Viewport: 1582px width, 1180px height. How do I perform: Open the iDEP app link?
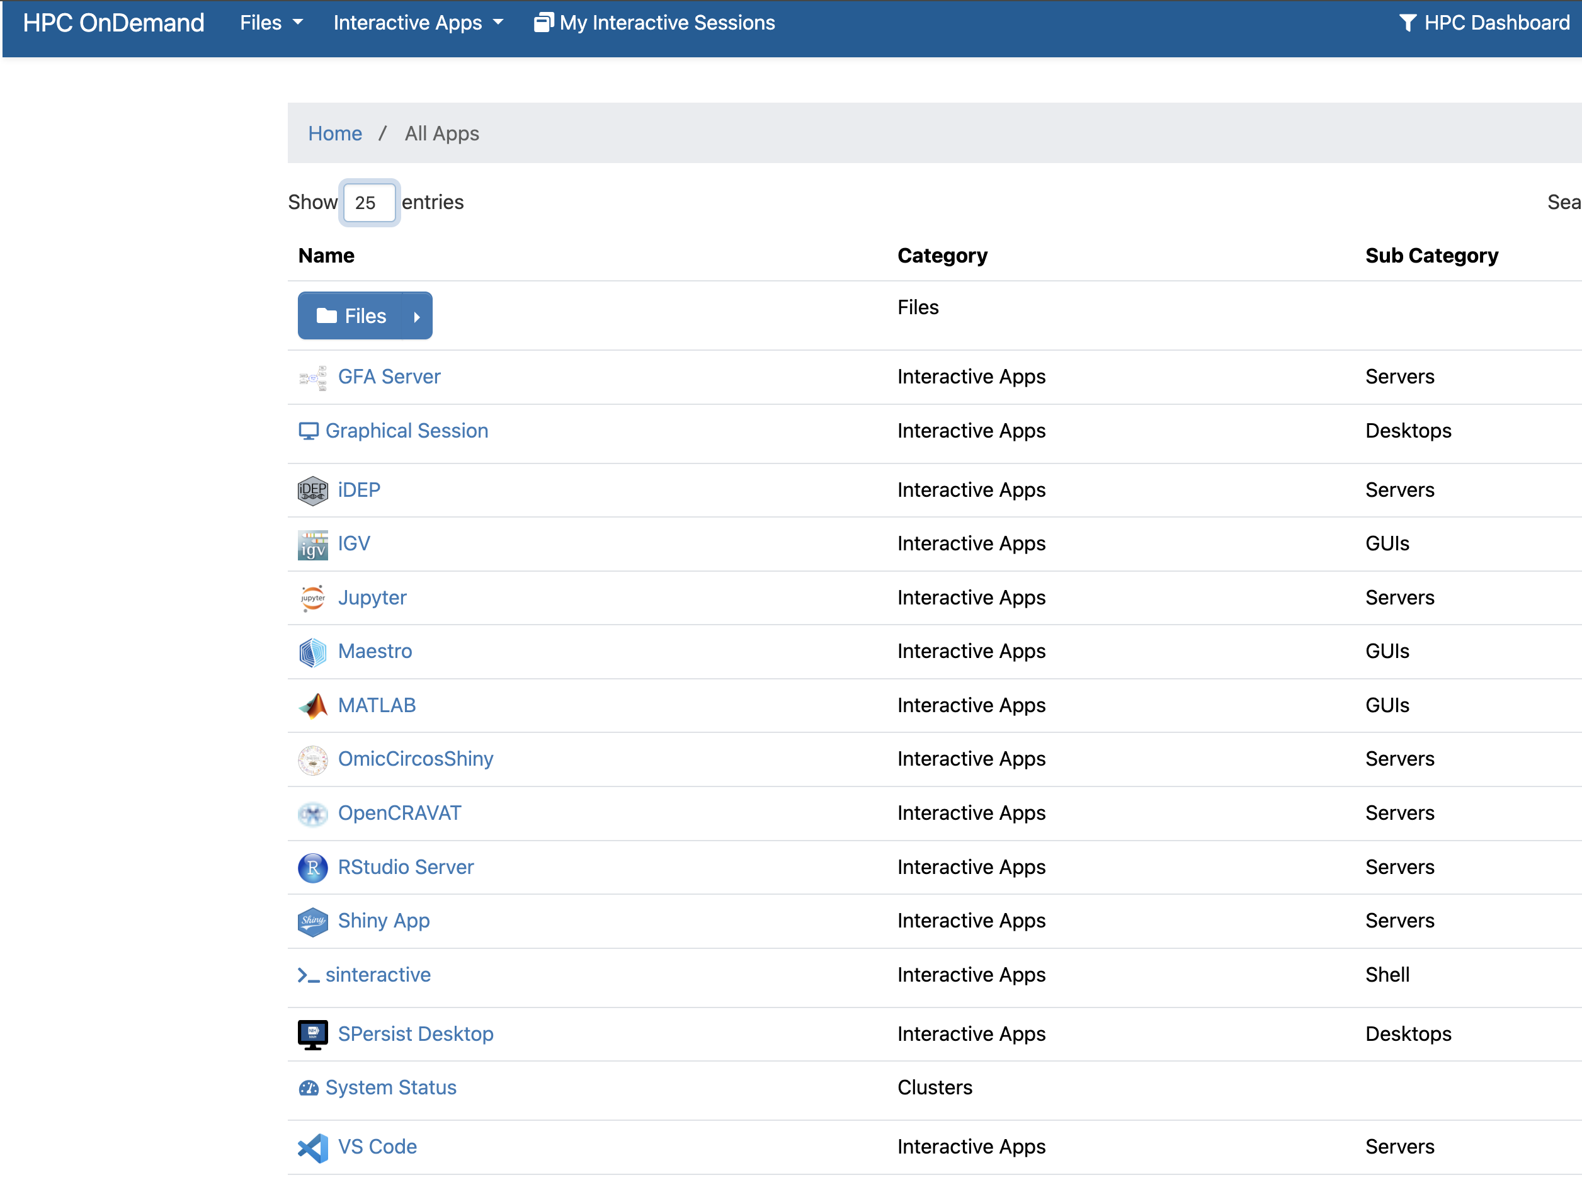click(x=359, y=491)
